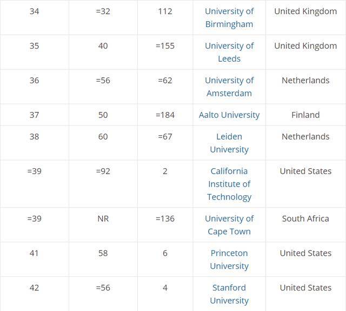Open California Institute of Technology link
Screen dimensions: 346x311
229,184
